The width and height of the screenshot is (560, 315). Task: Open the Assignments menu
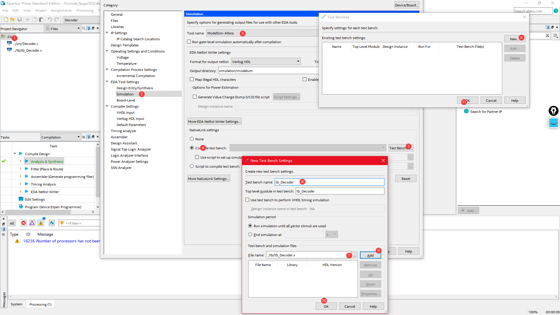pyautogui.click(x=61, y=10)
